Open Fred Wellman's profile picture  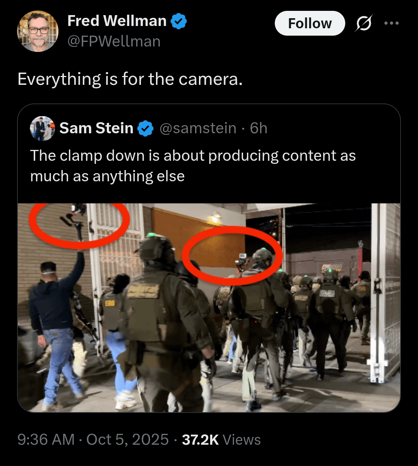click(38, 31)
